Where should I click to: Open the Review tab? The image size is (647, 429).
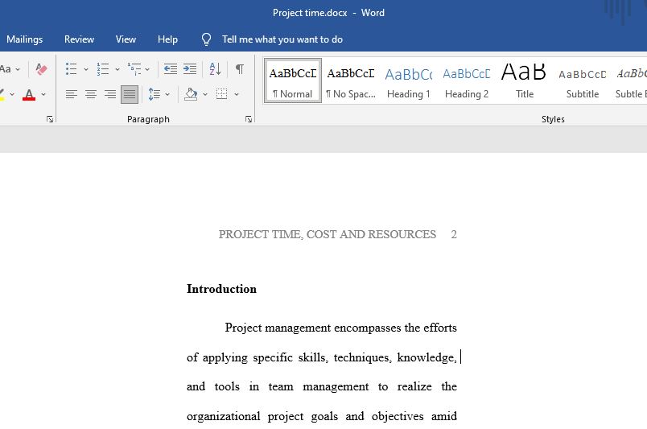(79, 39)
